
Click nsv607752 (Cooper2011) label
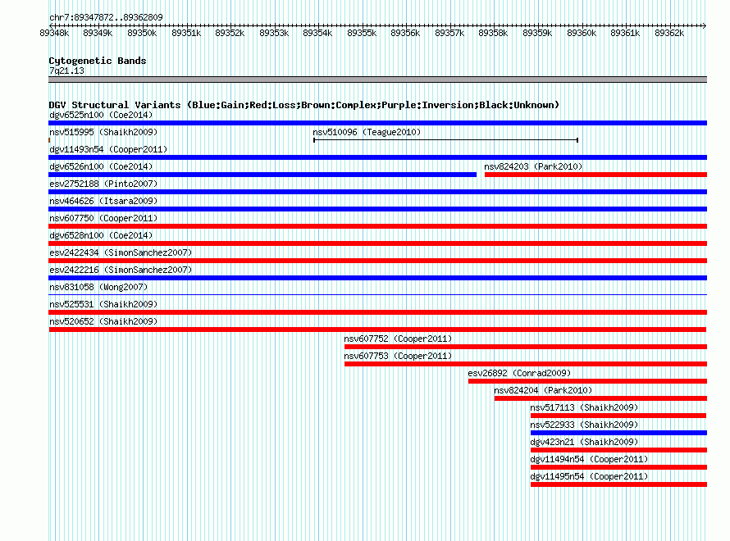pos(398,339)
